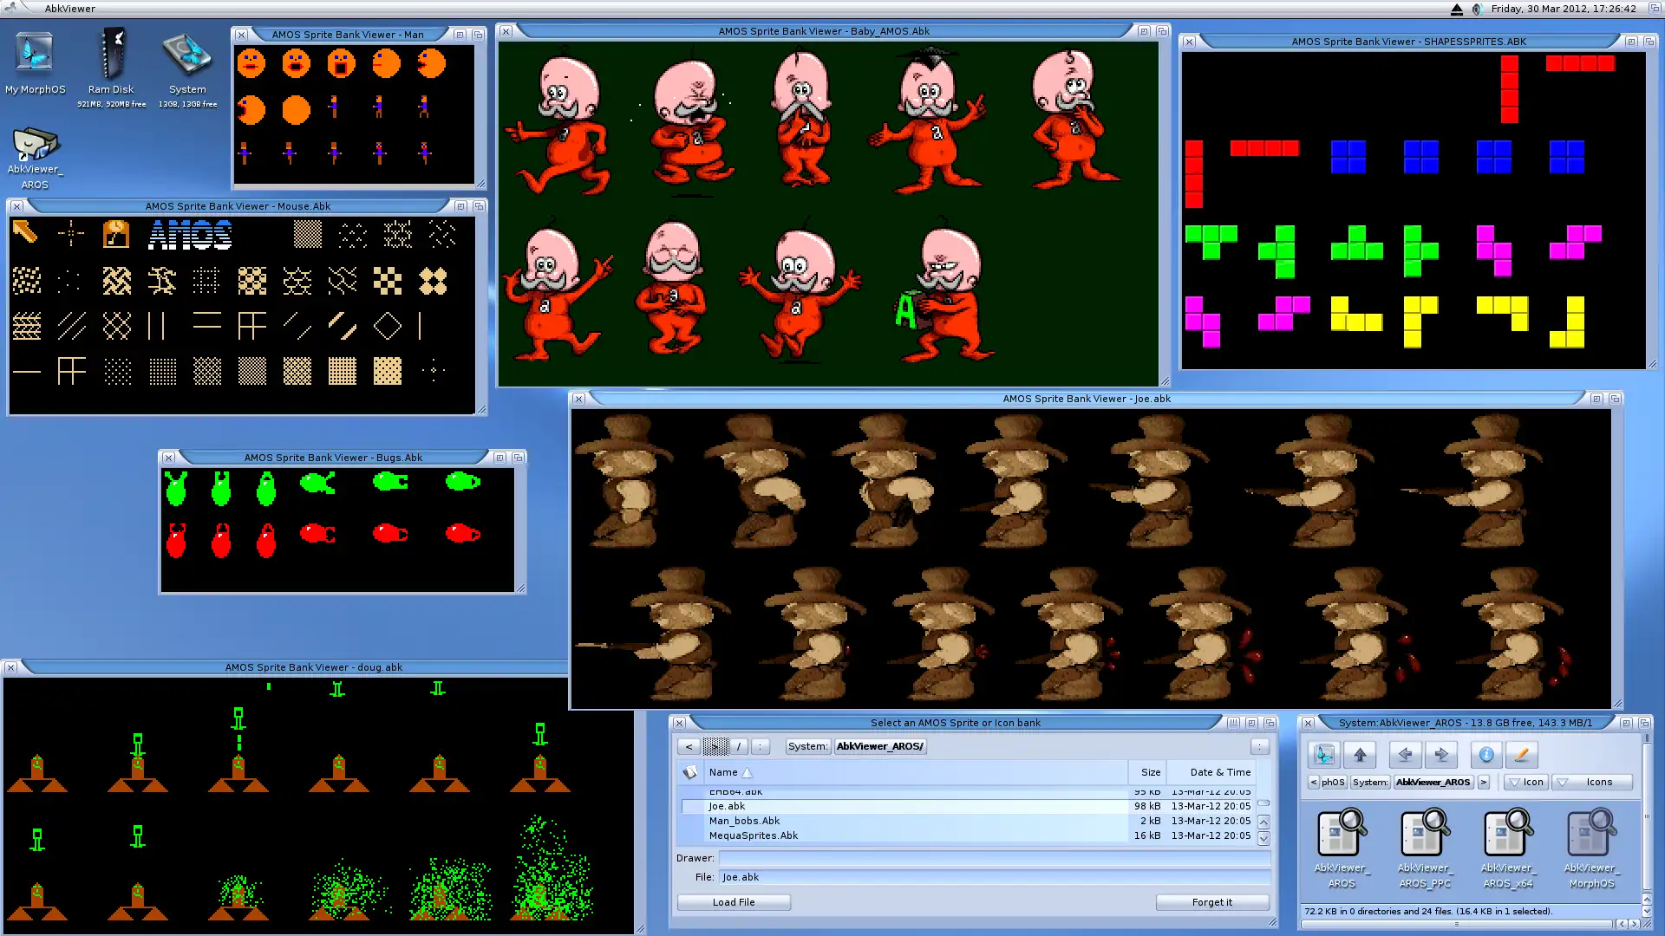Viewport: 1665px width, 936px height.
Task: Click the orange pencil rename icon
Action: (x=1521, y=755)
